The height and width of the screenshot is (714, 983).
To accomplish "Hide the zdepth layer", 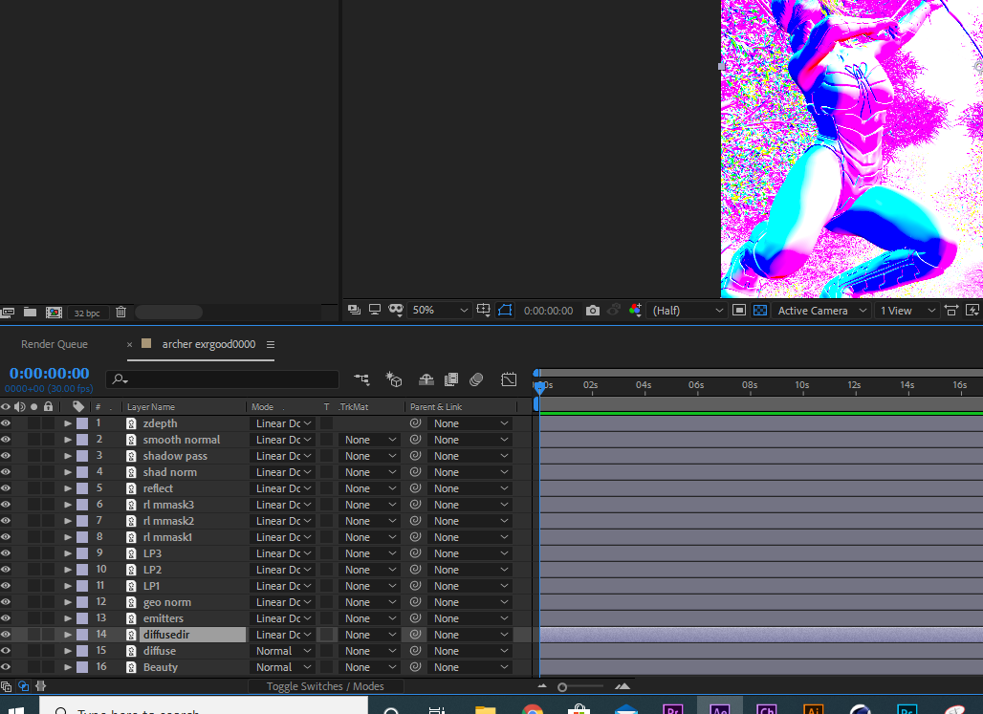I will tap(6, 423).
